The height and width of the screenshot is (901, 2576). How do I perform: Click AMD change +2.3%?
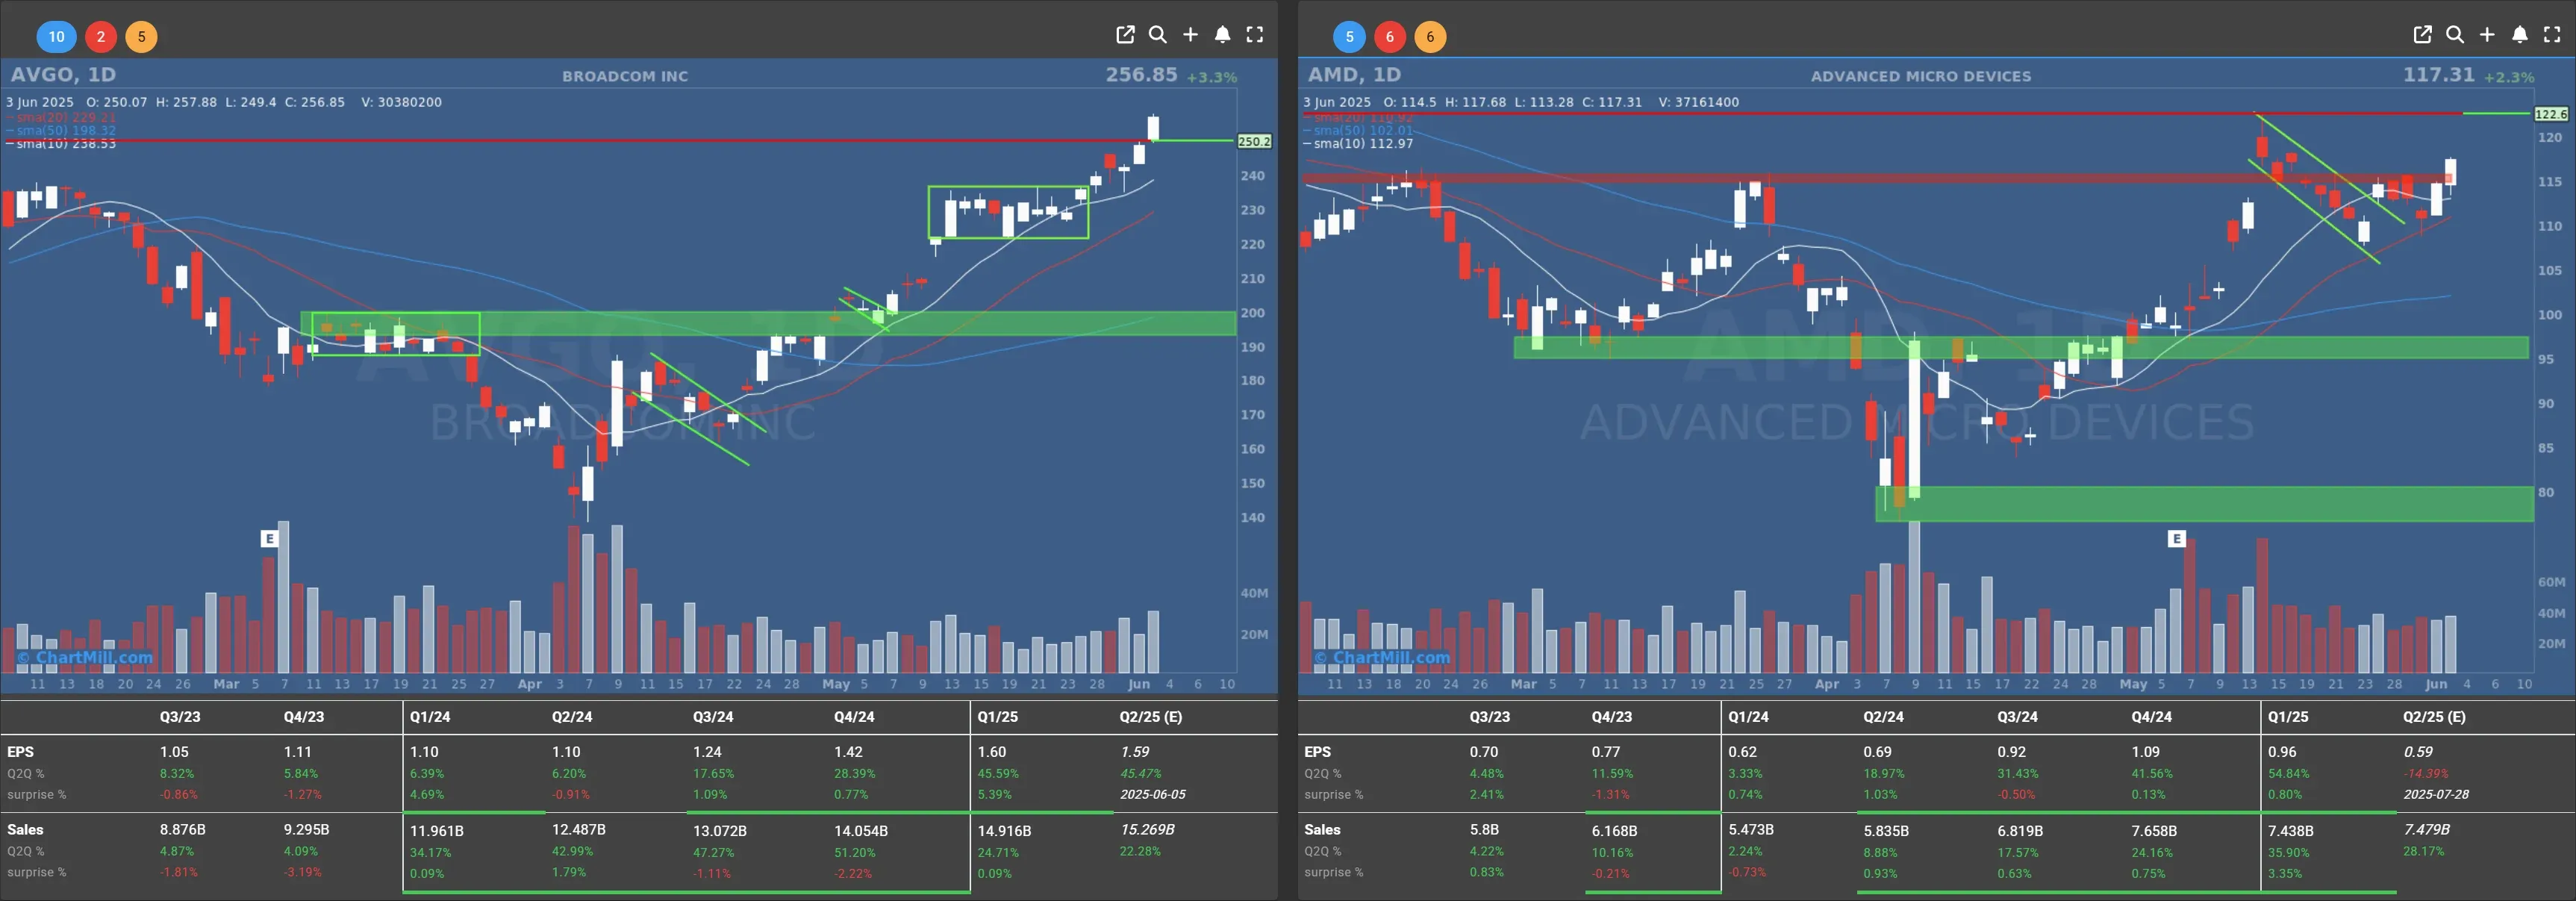2508,77
